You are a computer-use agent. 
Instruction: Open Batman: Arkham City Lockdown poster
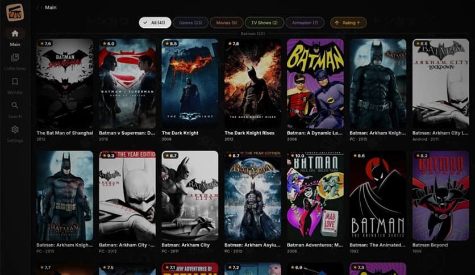[x=440, y=84]
